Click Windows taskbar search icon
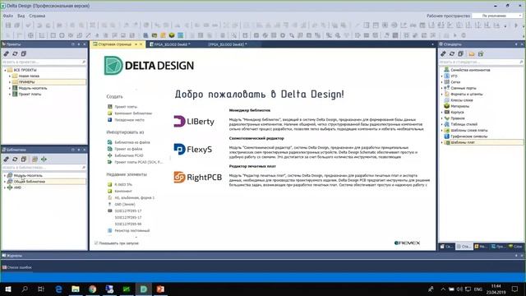526x296 pixels. pyautogui.click(x=25, y=289)
